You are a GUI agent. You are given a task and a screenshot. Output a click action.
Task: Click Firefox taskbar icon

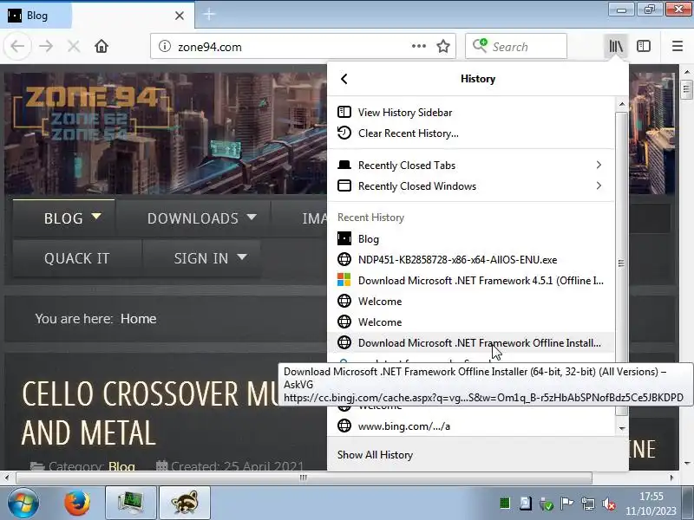[77, 503]
